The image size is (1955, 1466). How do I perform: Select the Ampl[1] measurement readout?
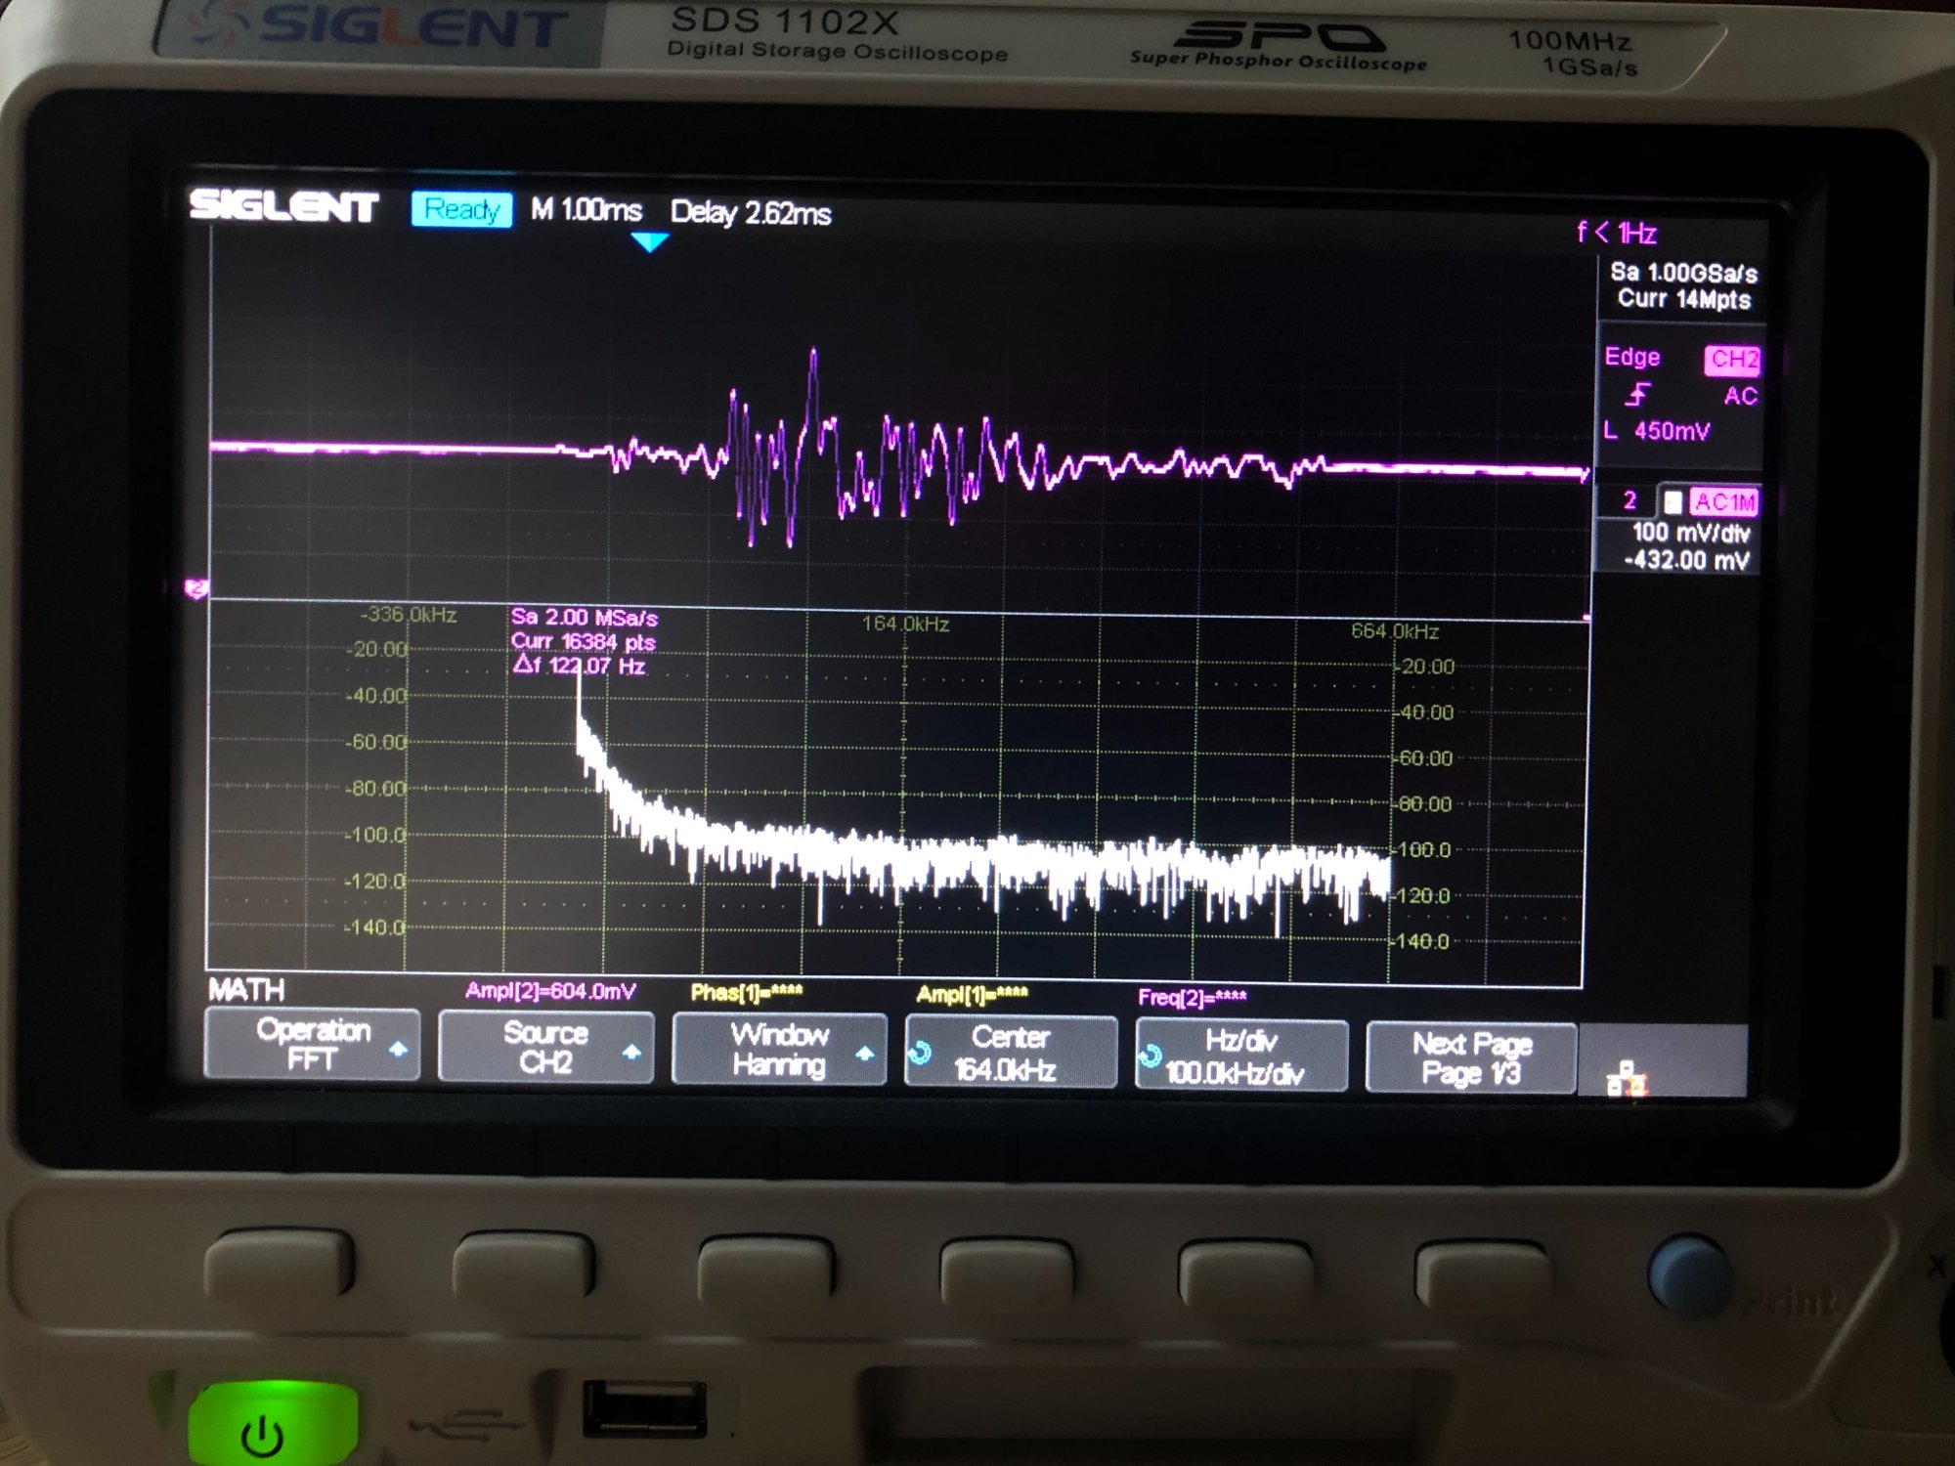point(972,995)
